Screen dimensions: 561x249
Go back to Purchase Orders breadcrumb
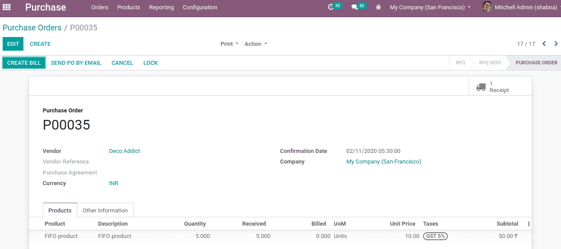[32, 28]
